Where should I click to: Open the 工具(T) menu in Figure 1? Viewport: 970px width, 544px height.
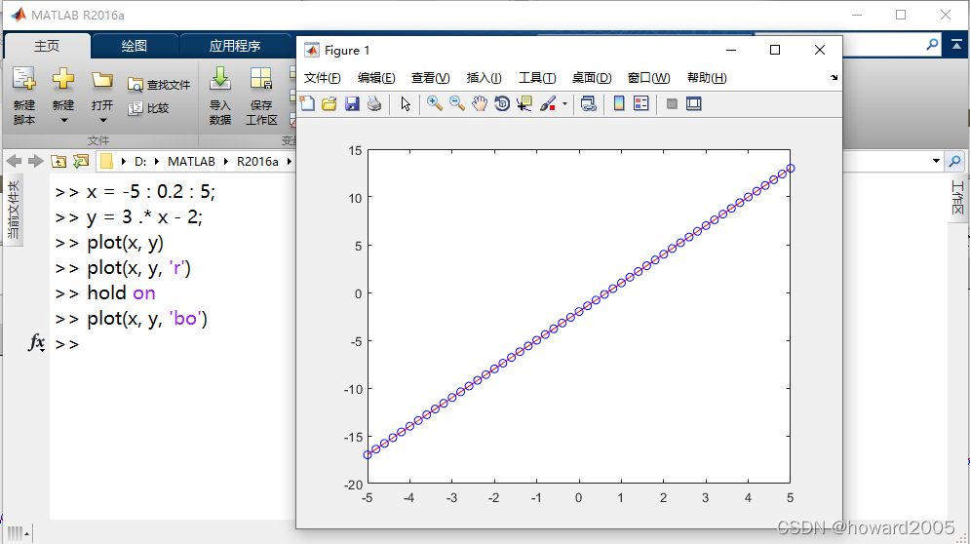click(537, 78)
